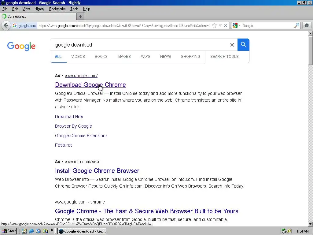The image size is (313, 235).
Task: Click the scrollbar down arrow
Action: point(310,224)
